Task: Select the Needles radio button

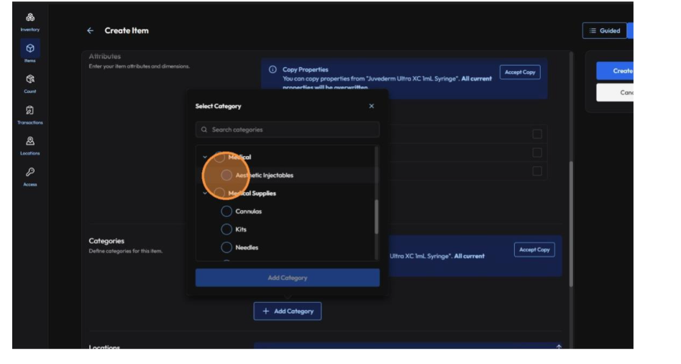Action: [x=227, y=247]
